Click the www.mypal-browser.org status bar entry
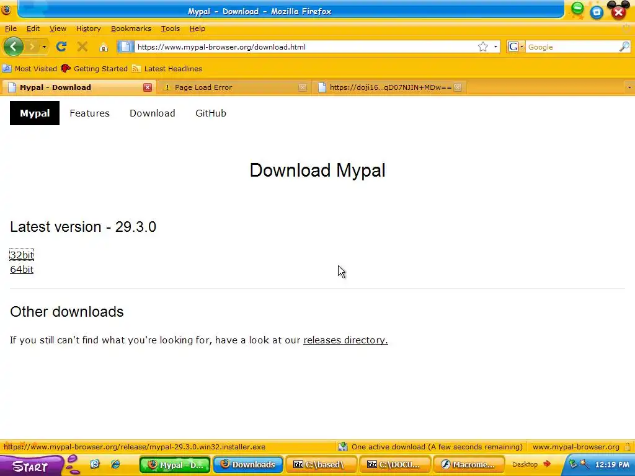The height and width of the screenshot is (476, 635). point(575,447)
